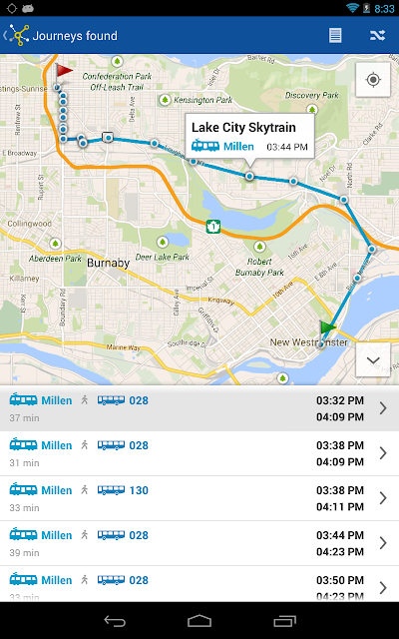Center map with my location button
The height and width of the screenshot is (639, 399).
point(373,80)
